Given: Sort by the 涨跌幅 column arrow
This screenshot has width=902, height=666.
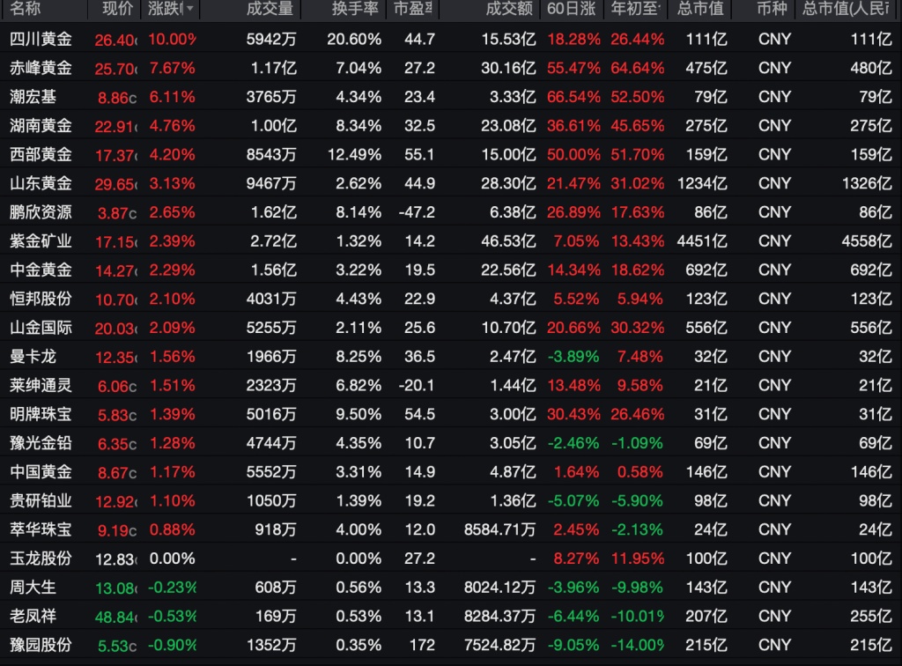Looking at the screenshot, I should click(190, 9).
